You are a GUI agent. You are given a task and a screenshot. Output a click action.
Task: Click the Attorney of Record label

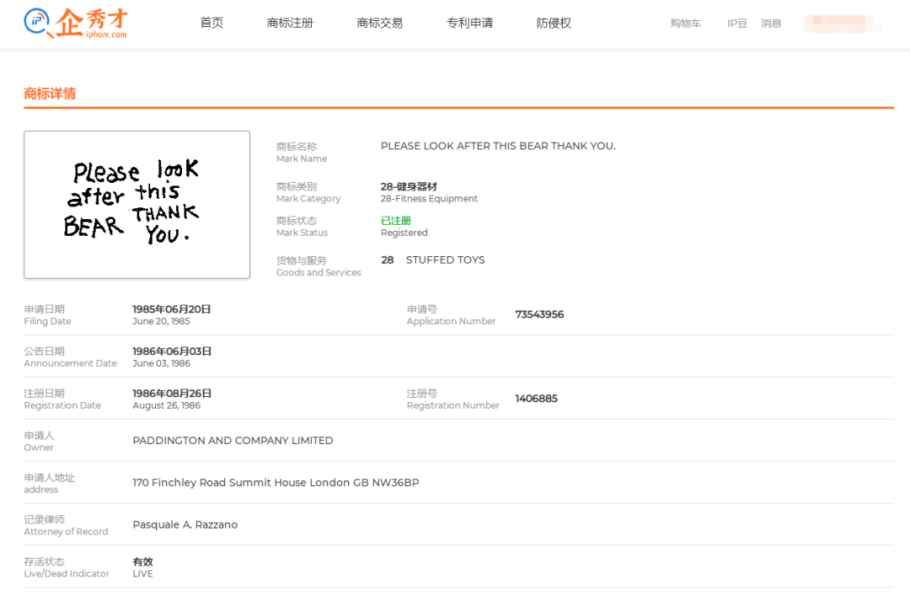coord(66,532)
